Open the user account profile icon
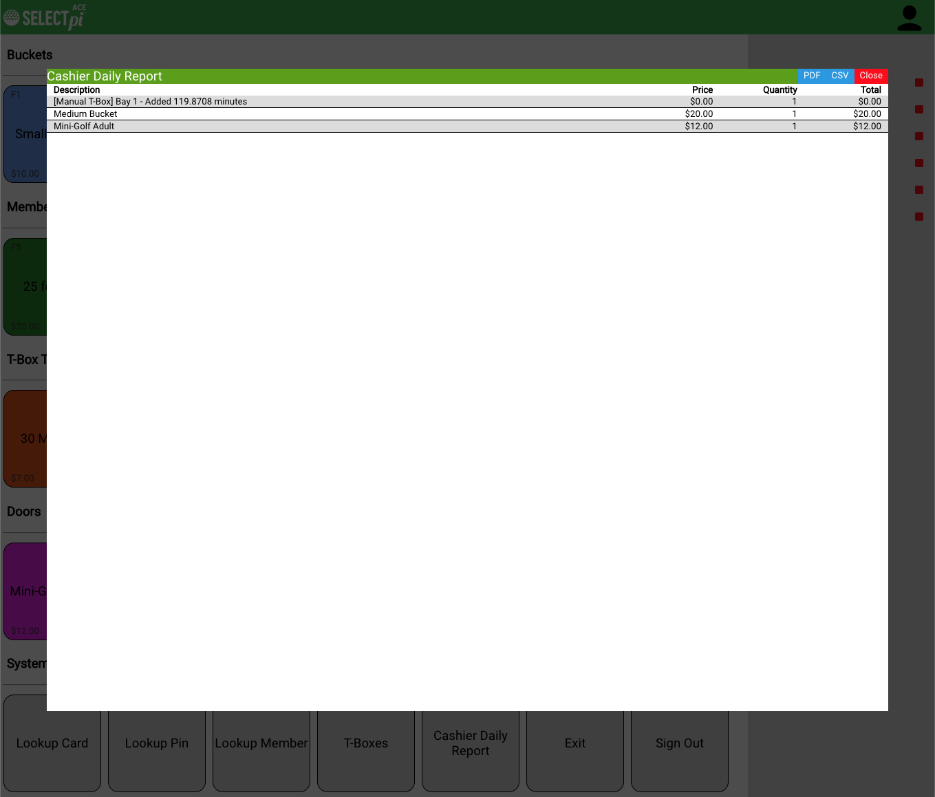The width and height of the screenshot is (935, 797). (909, 18)
